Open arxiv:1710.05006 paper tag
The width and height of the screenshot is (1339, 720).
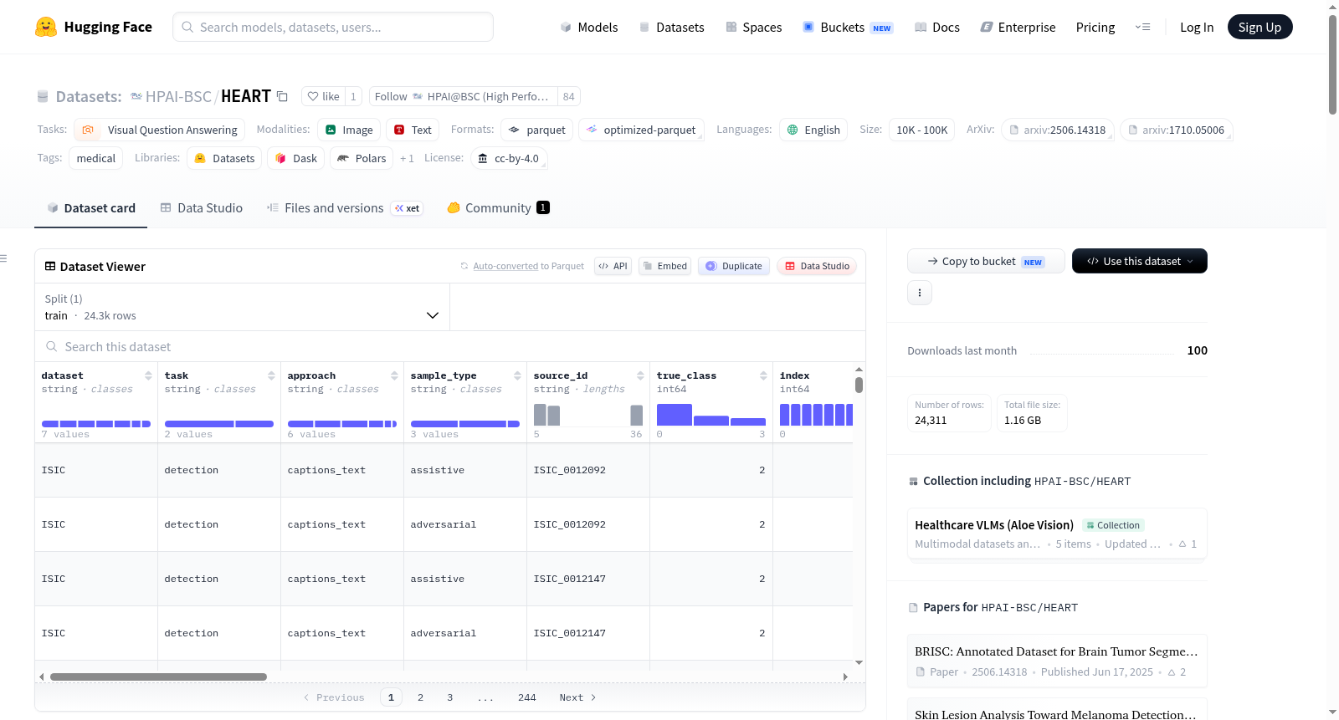[x=1176, y=130]
